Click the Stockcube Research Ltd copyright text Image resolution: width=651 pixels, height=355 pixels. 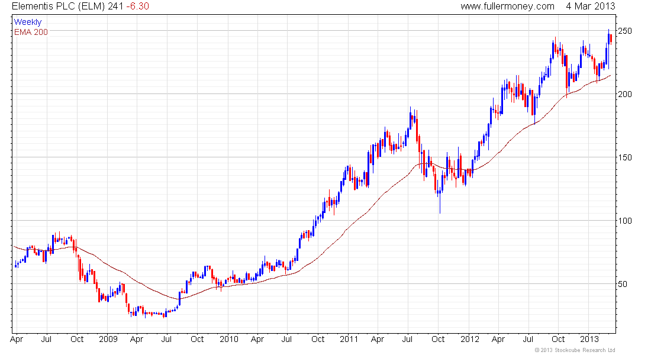(575, 350)
